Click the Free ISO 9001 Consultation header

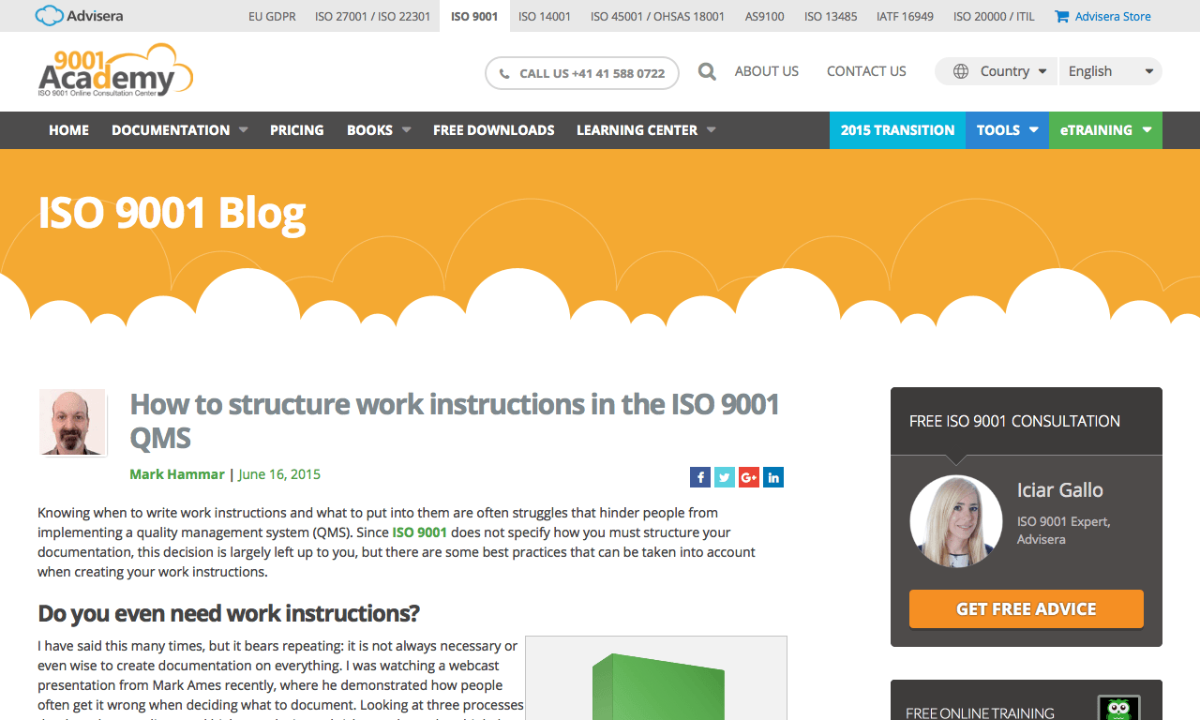[x=1014, y=422]
